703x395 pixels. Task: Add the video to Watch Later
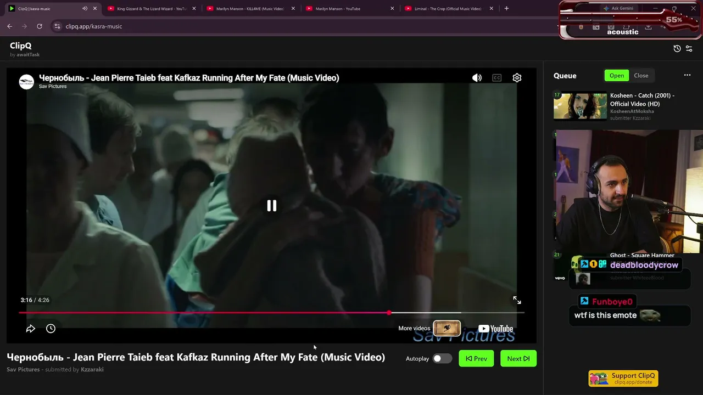click(x=51, y=329)
